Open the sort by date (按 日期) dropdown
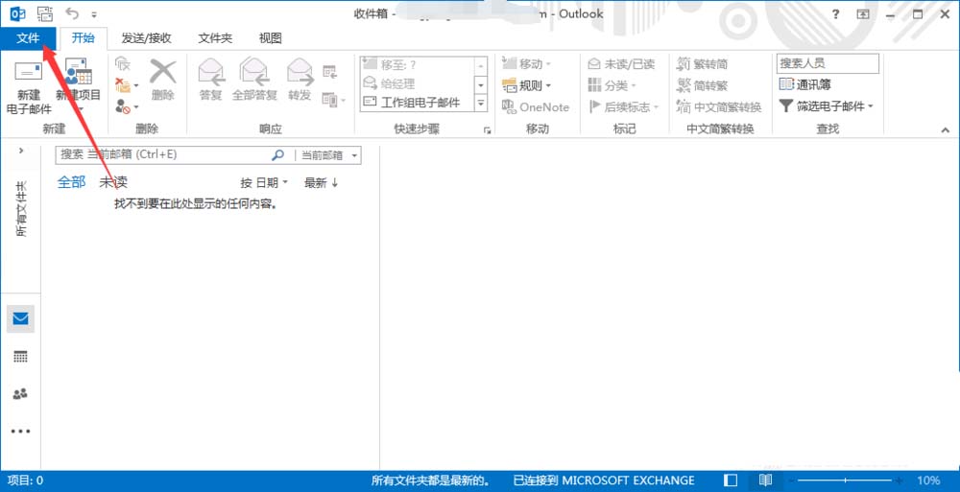This screenshot has width=960, height=492. pyautogui.click(x=264, y=182)
